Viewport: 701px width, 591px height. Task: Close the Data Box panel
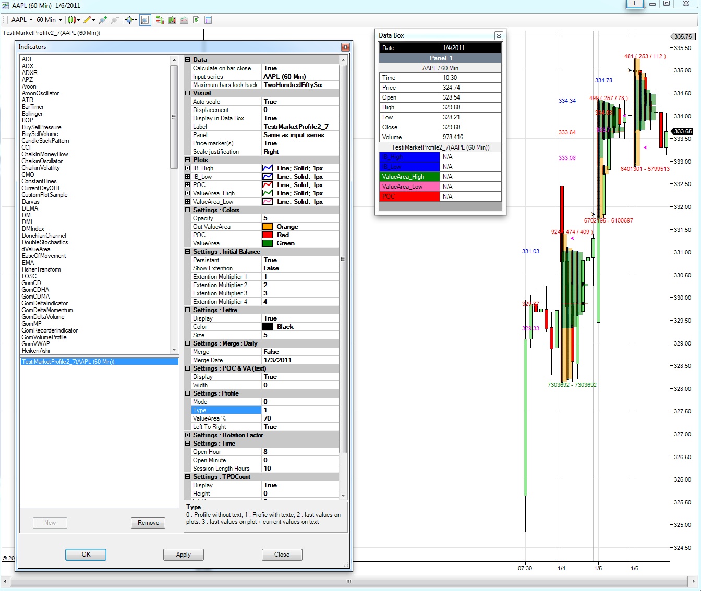coord(499,35)
